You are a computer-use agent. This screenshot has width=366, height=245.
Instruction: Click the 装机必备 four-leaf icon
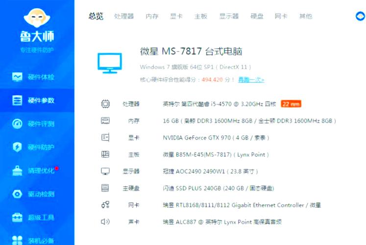click(17, 240)
